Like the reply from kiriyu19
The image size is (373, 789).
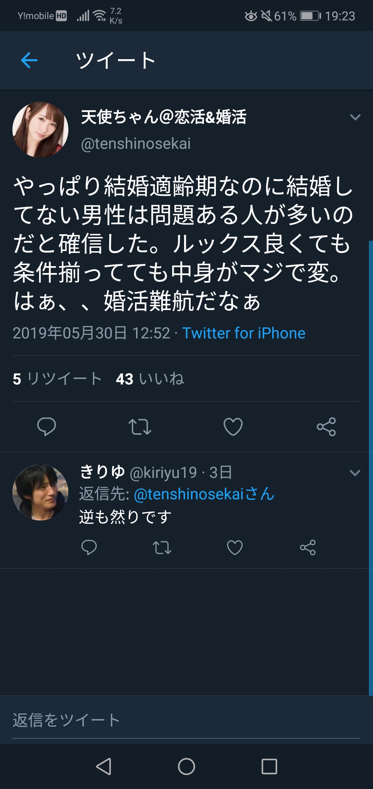click(x=235, y=547)
